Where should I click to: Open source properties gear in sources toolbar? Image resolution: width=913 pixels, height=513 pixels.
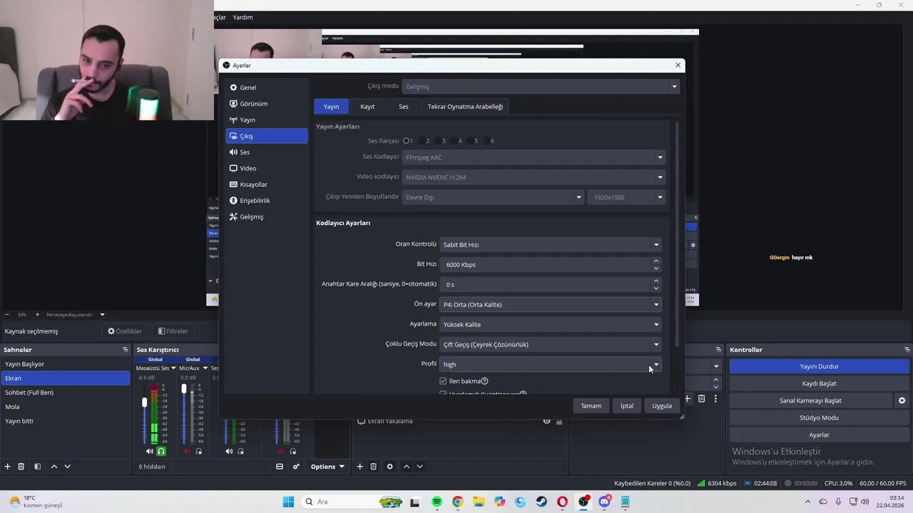click(389, 467)
